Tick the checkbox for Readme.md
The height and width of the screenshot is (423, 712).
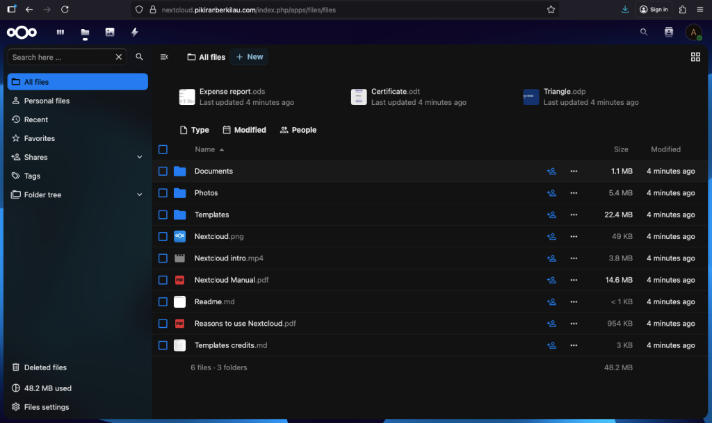(x=163, y=302)
